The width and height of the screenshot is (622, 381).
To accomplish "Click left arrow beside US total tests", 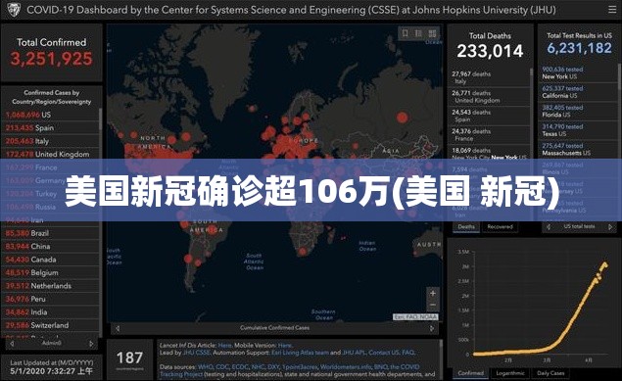I will (x=549, y=227).
